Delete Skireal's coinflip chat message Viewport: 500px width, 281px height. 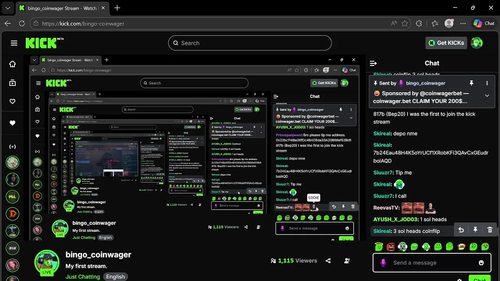click(x=490, y=230)
